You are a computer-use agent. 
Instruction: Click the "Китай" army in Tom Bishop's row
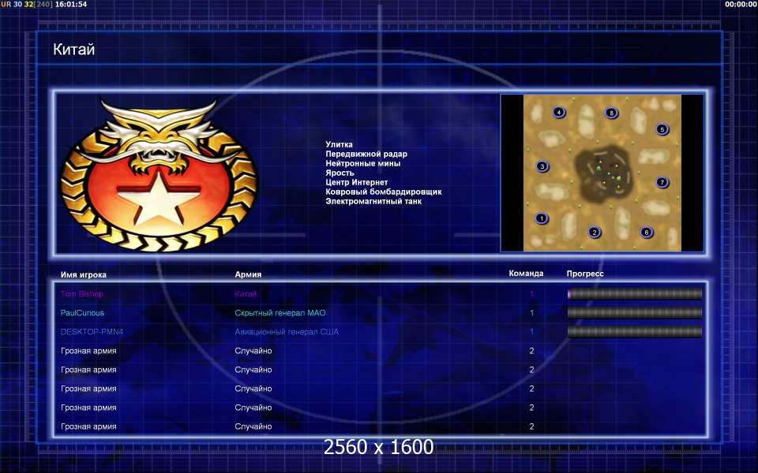(x=246, y=294)
